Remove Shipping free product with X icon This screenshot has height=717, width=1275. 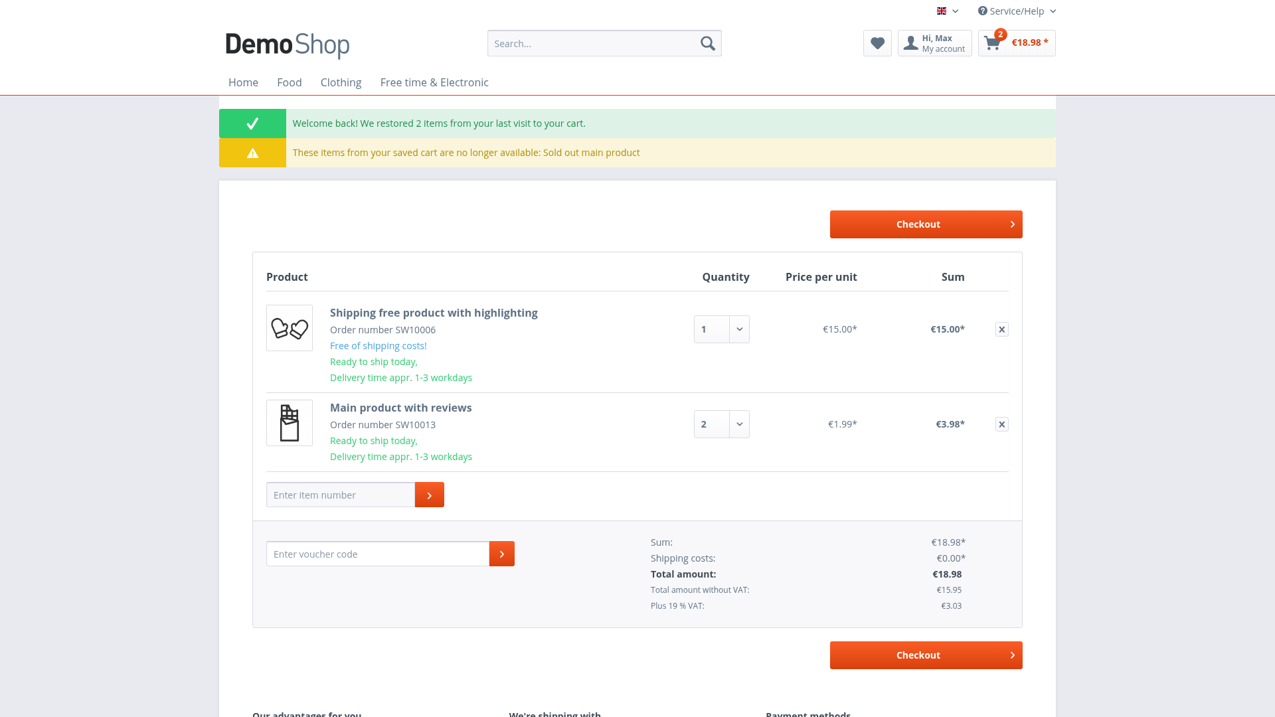point(1002,329)
